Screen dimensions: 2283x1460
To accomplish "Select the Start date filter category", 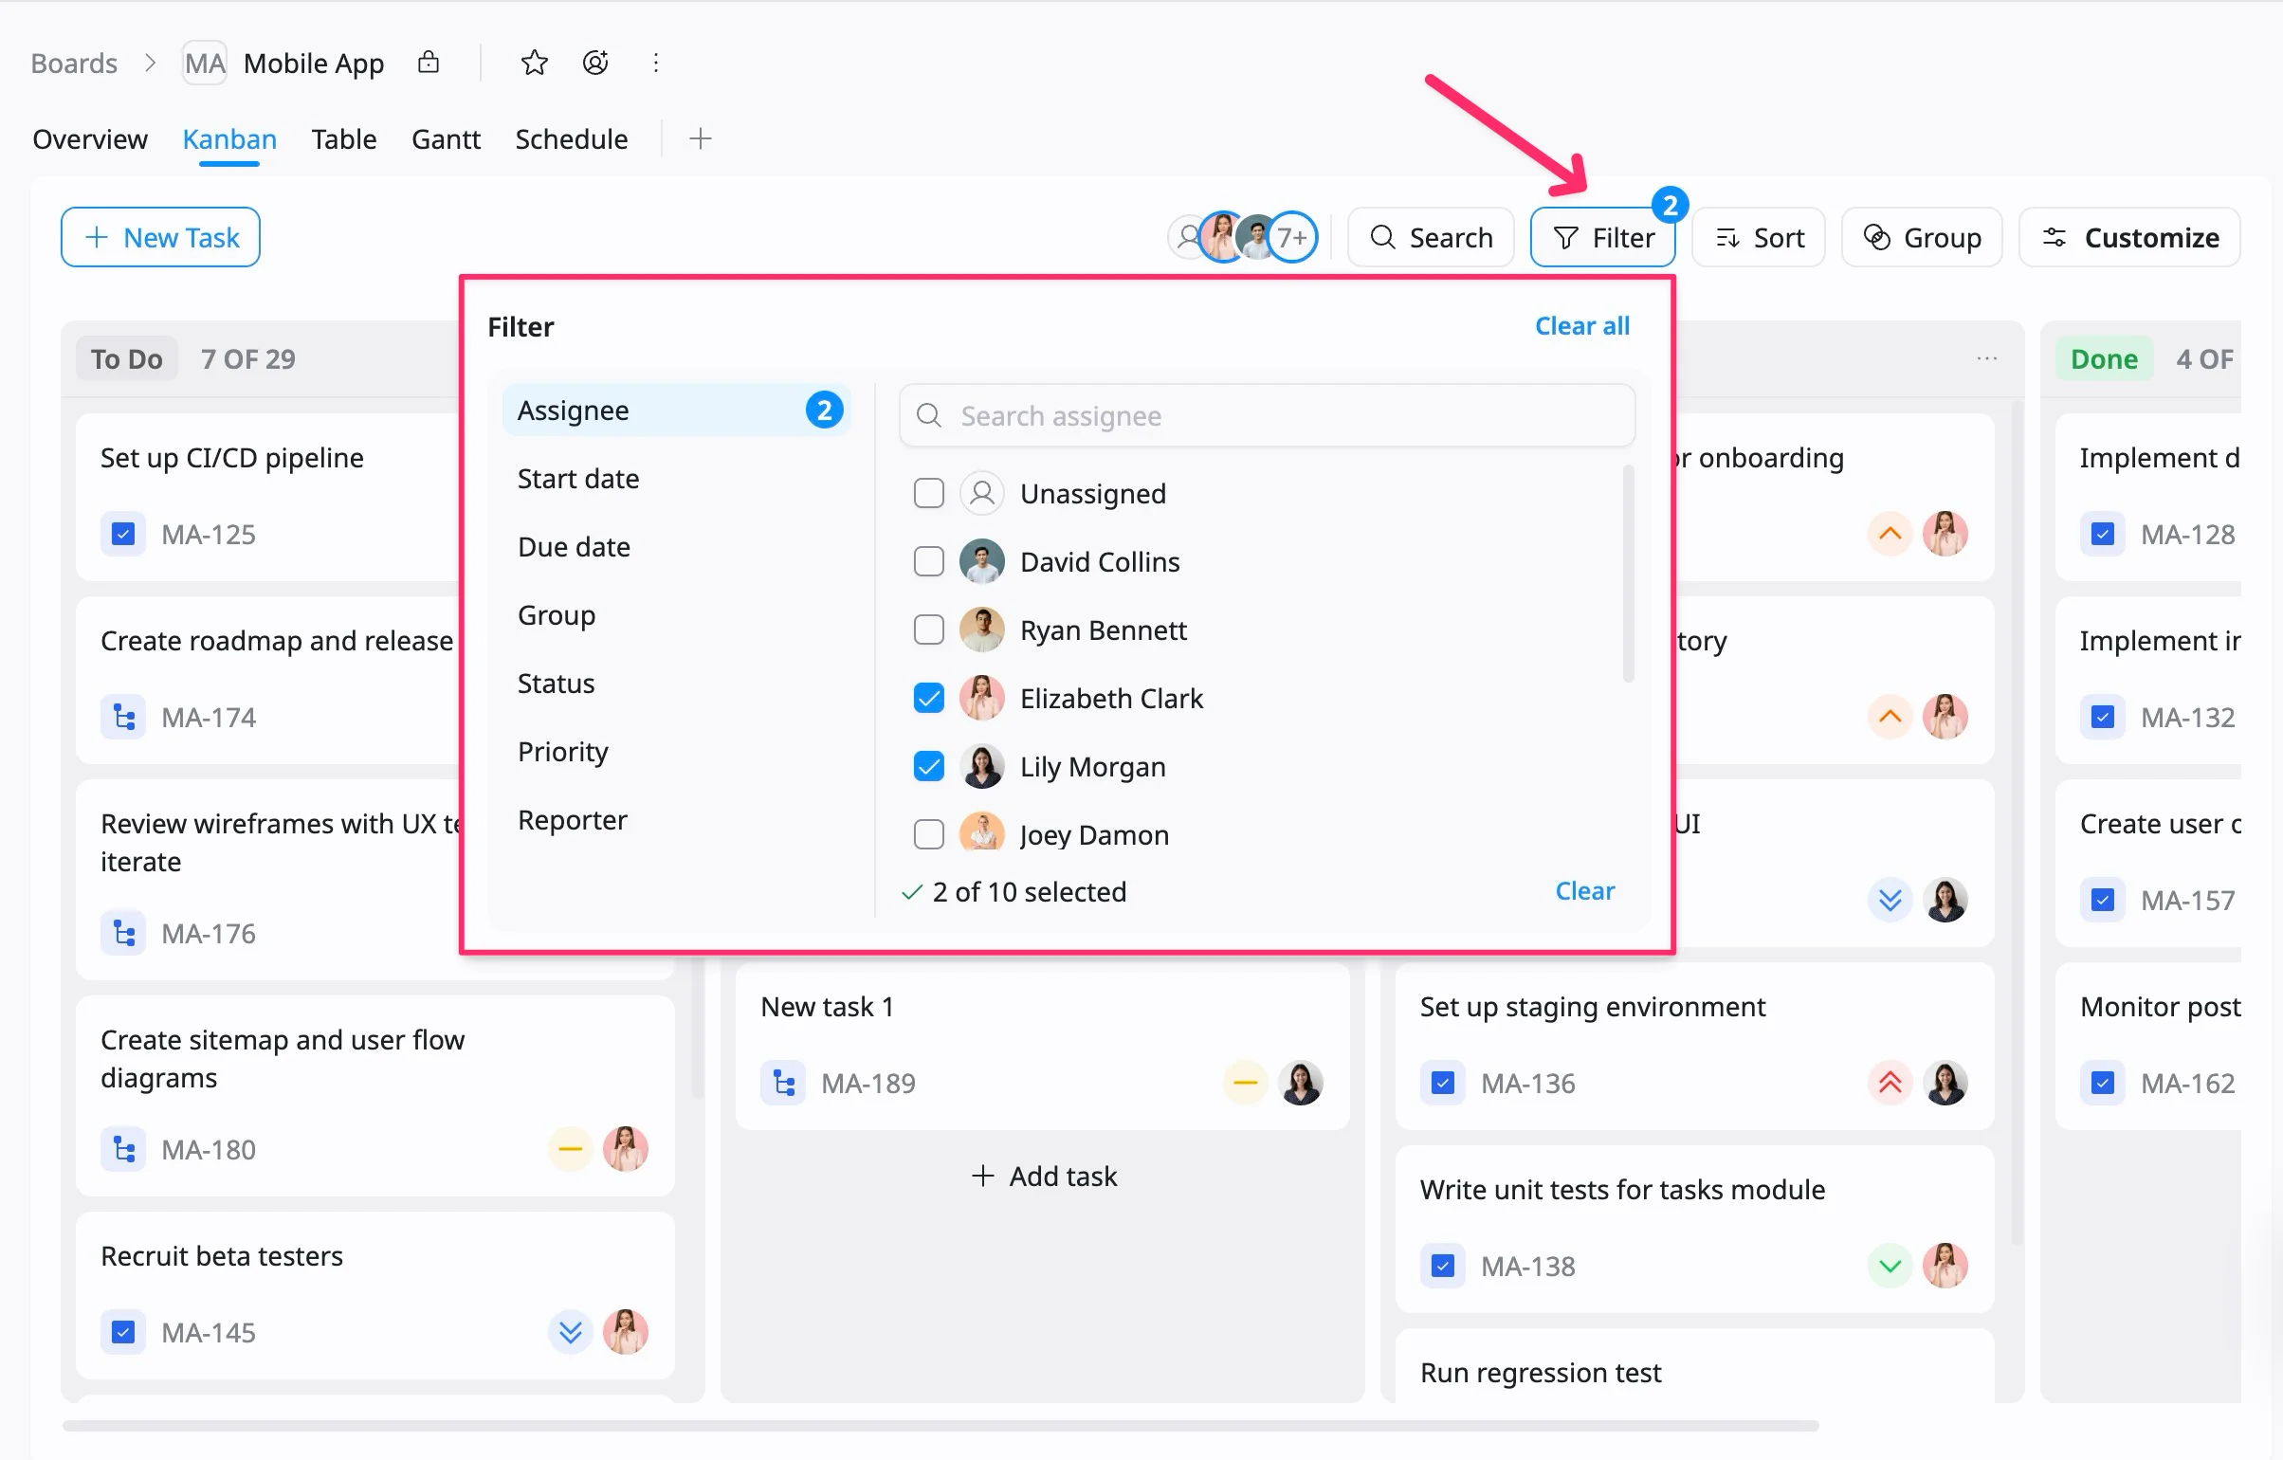I will coord(676,478).
